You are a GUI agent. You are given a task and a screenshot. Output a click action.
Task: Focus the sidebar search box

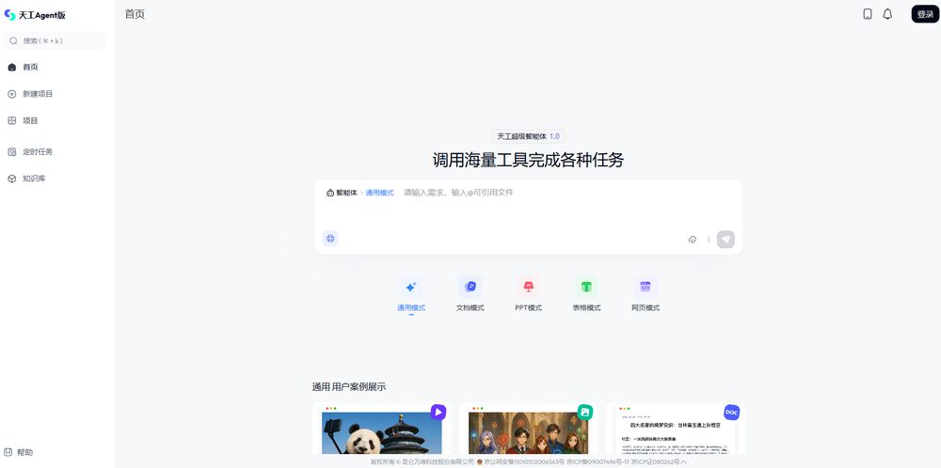(x=56, y=40)
